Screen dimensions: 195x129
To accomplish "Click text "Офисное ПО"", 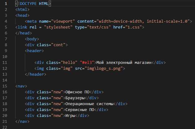I will 77,92.
